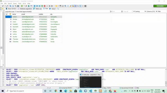Click red delete row icon
The width and height of the screenshot is (167, 93).
point(45,6)
